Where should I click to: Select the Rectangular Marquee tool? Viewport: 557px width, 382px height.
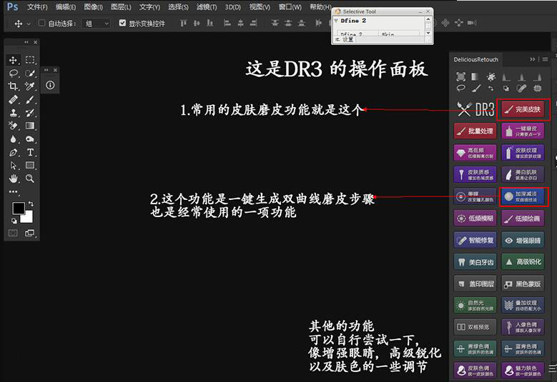point(30,60)
